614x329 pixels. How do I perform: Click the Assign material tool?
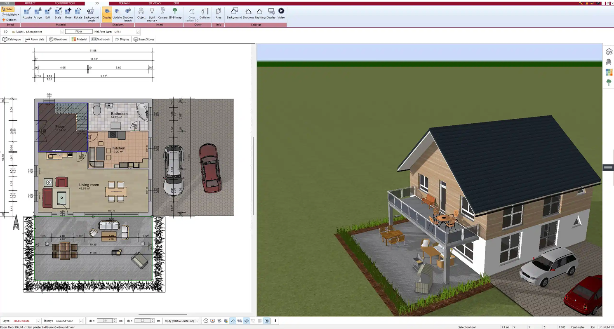tap(38, 14)
